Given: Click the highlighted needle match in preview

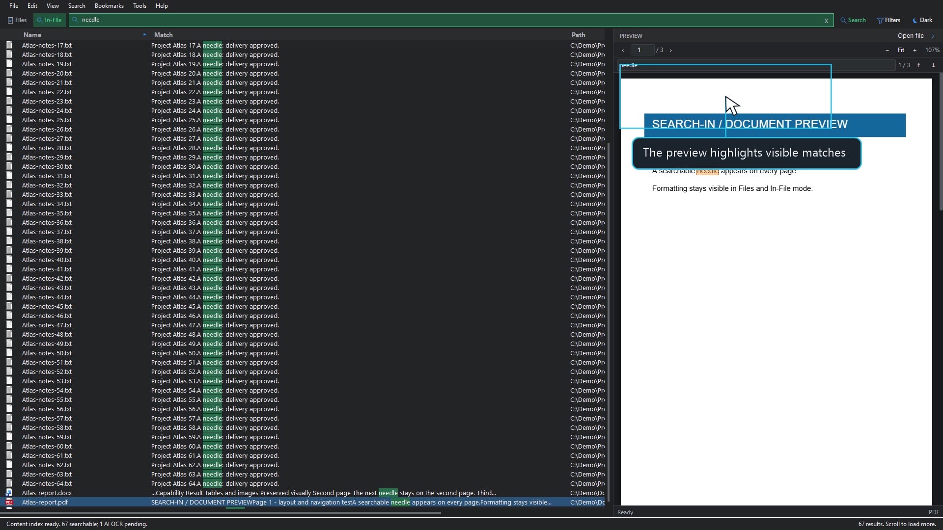Looking at the screenshot, I should [707, 171].
